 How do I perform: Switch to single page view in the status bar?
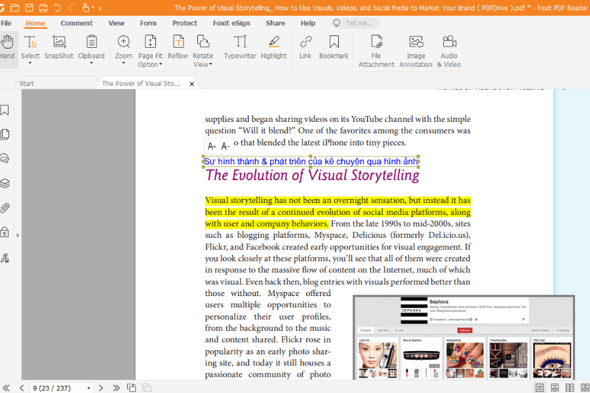point(540,388)
